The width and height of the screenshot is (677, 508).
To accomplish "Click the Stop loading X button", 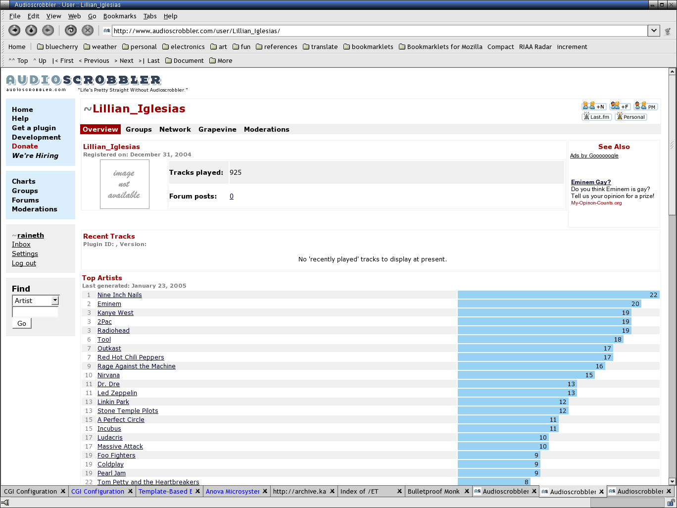I will [88, 30].
